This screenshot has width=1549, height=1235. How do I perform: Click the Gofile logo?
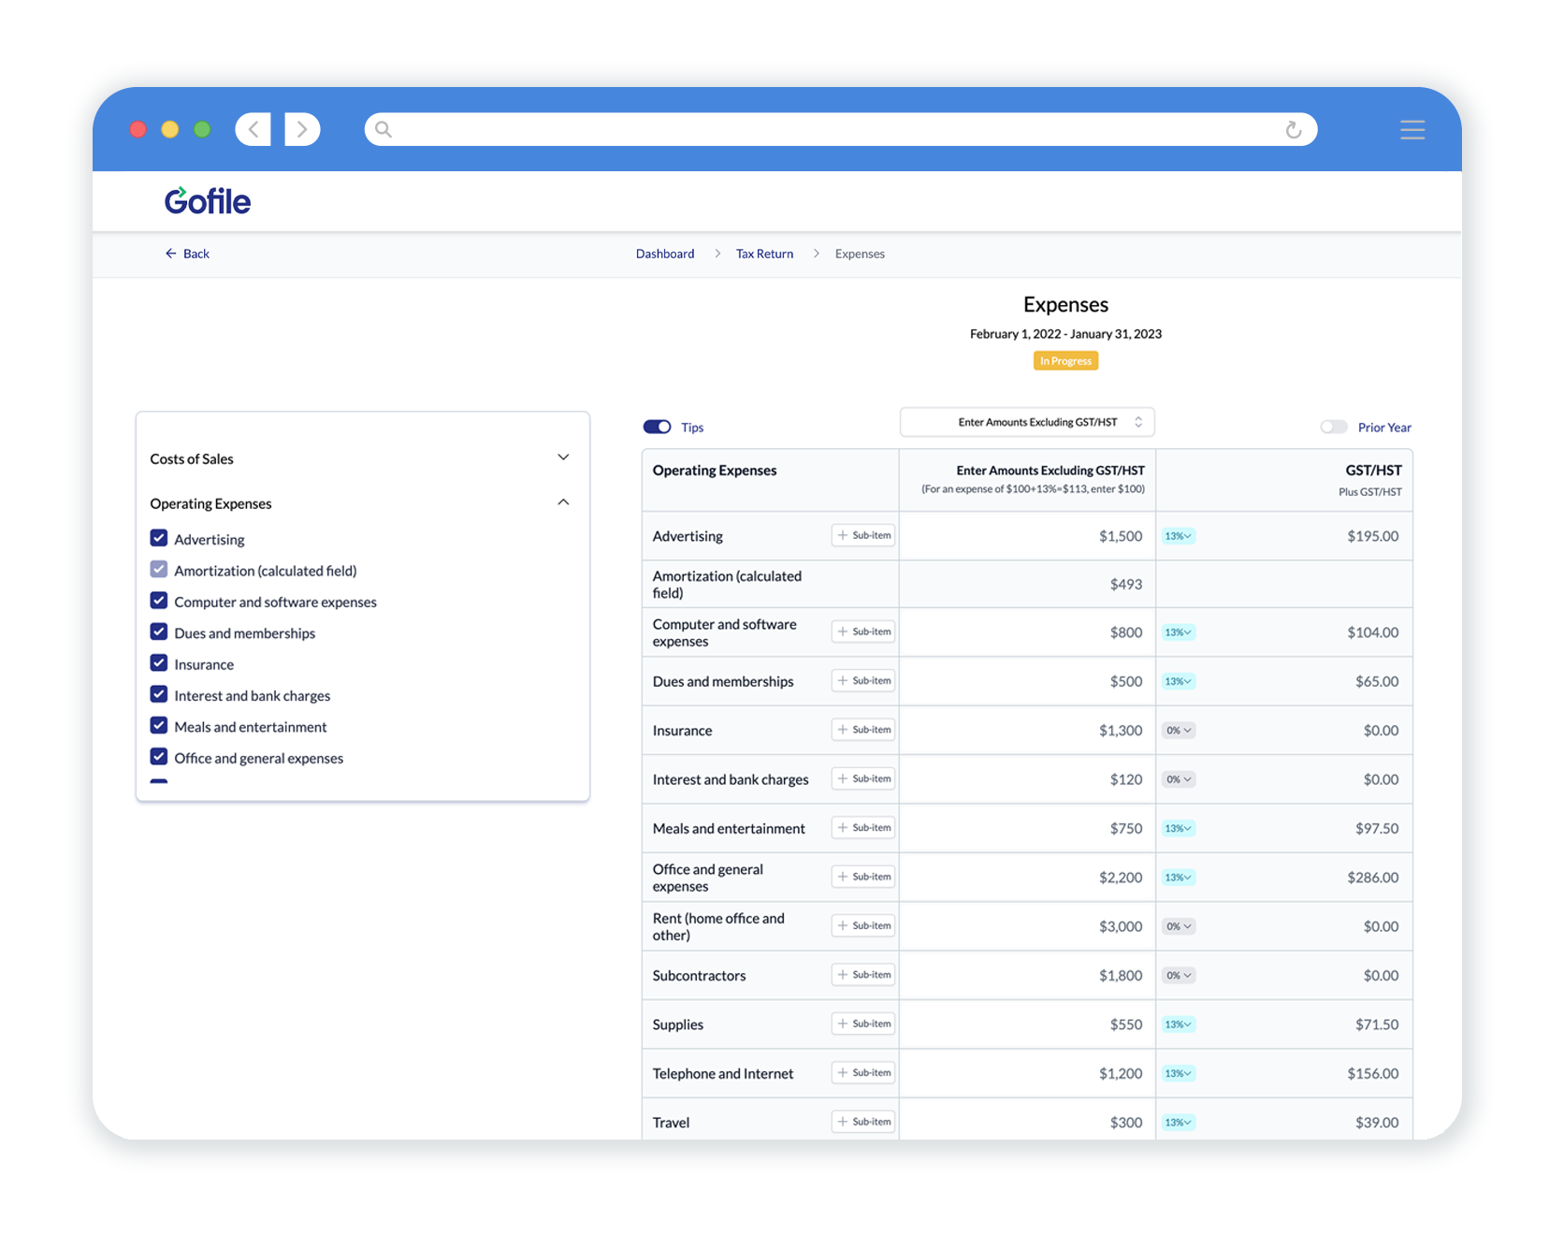click(x=207, y=200)
